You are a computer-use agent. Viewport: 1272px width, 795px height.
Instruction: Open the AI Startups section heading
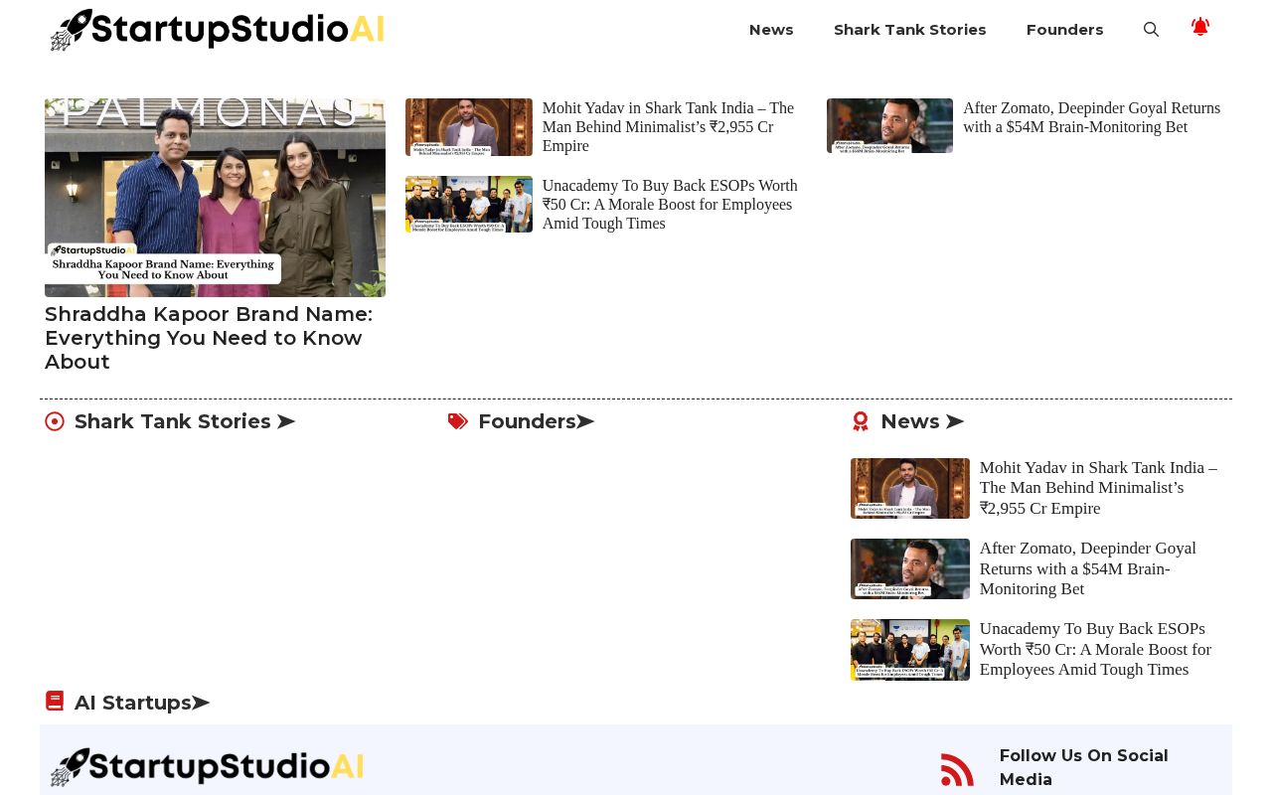coord(142,703)
